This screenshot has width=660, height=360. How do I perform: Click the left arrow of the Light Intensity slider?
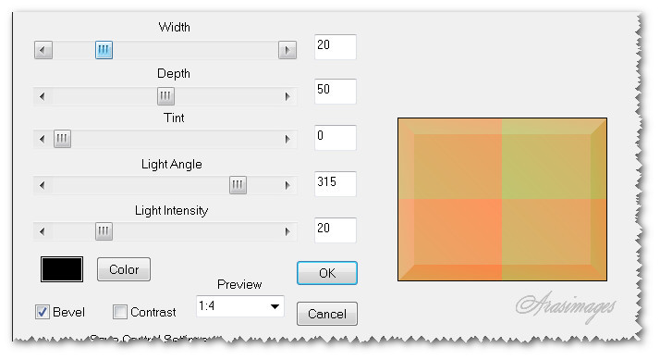pyautogui.click(x=43, y=231)
